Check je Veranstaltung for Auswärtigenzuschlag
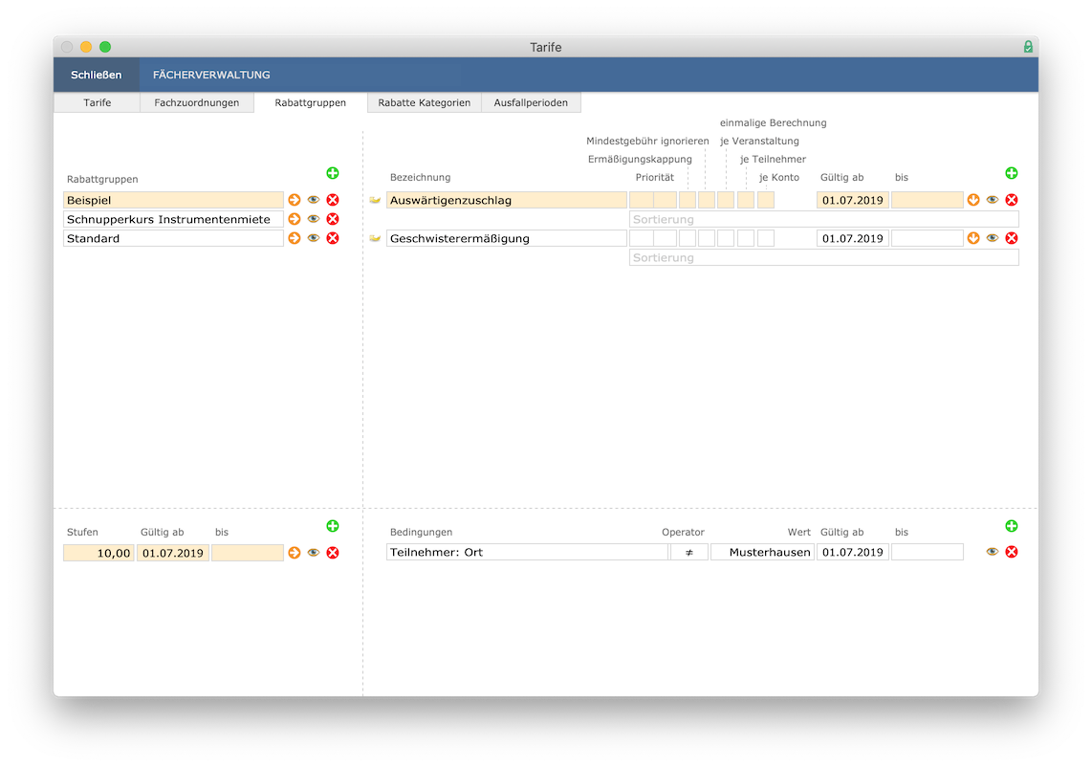1092x767 pixels. [726, 200]
